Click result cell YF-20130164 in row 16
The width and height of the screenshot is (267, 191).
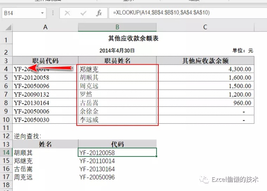point(117,169)
